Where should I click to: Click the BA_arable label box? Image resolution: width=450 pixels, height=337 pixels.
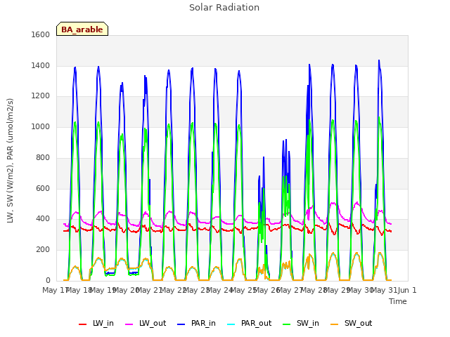82,29
